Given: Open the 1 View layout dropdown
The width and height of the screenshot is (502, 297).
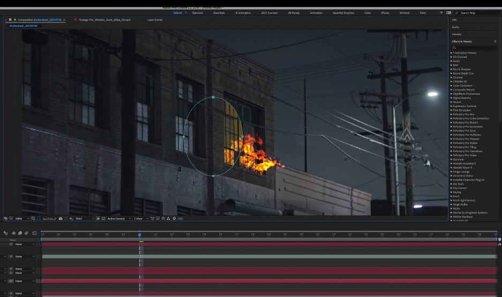Looking at the screenshot, I should click(141, 219).
